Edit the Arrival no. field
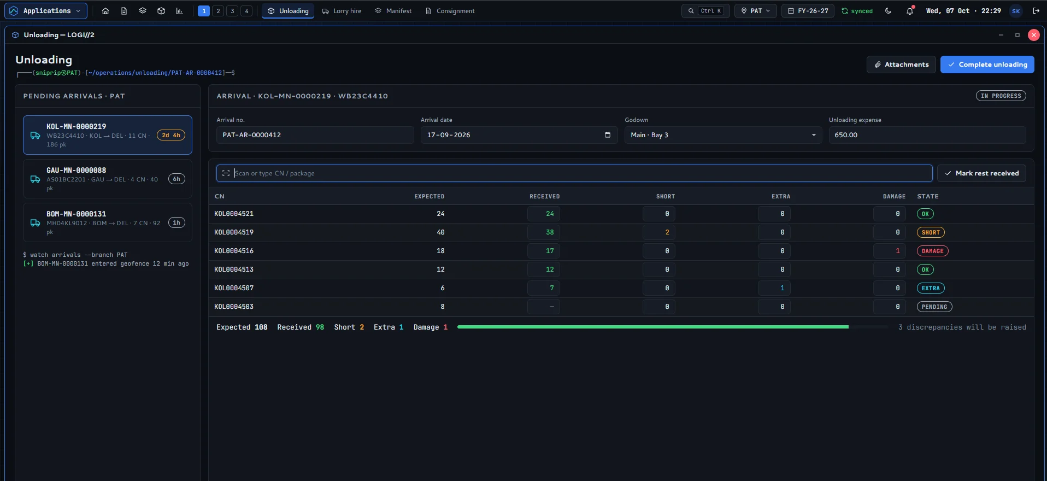This screenshot has height=481, width=1047. click(315, 135)
